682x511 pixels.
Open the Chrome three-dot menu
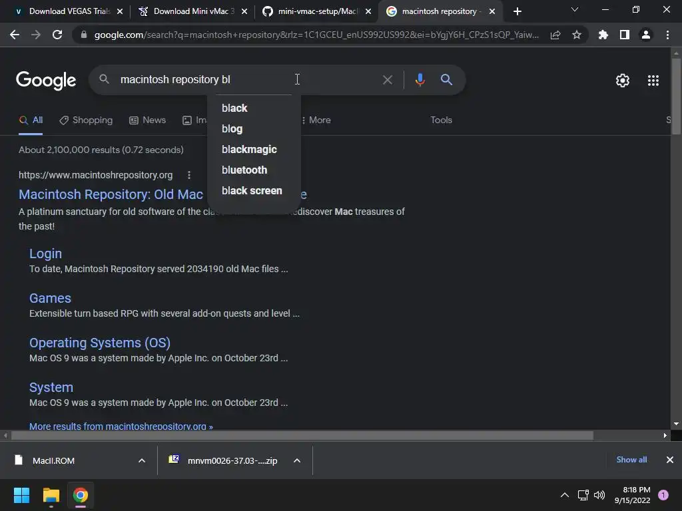tap(667, 35)
